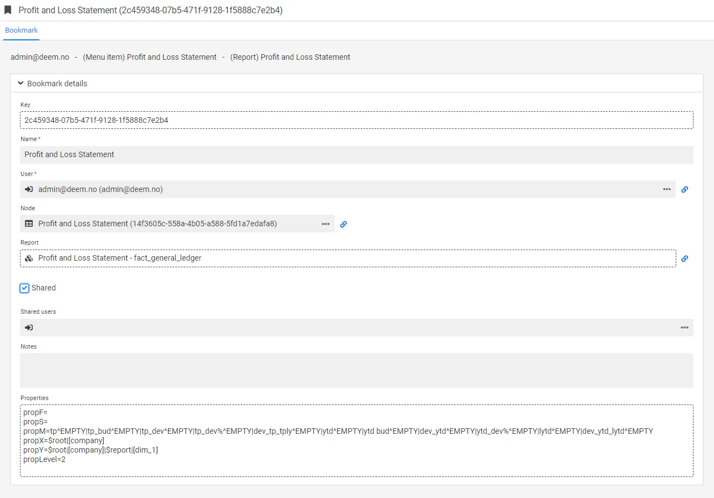Click the cubes icon in Report field
The height and width of the screenshot is (498, 714).
(x=29, y=258)
